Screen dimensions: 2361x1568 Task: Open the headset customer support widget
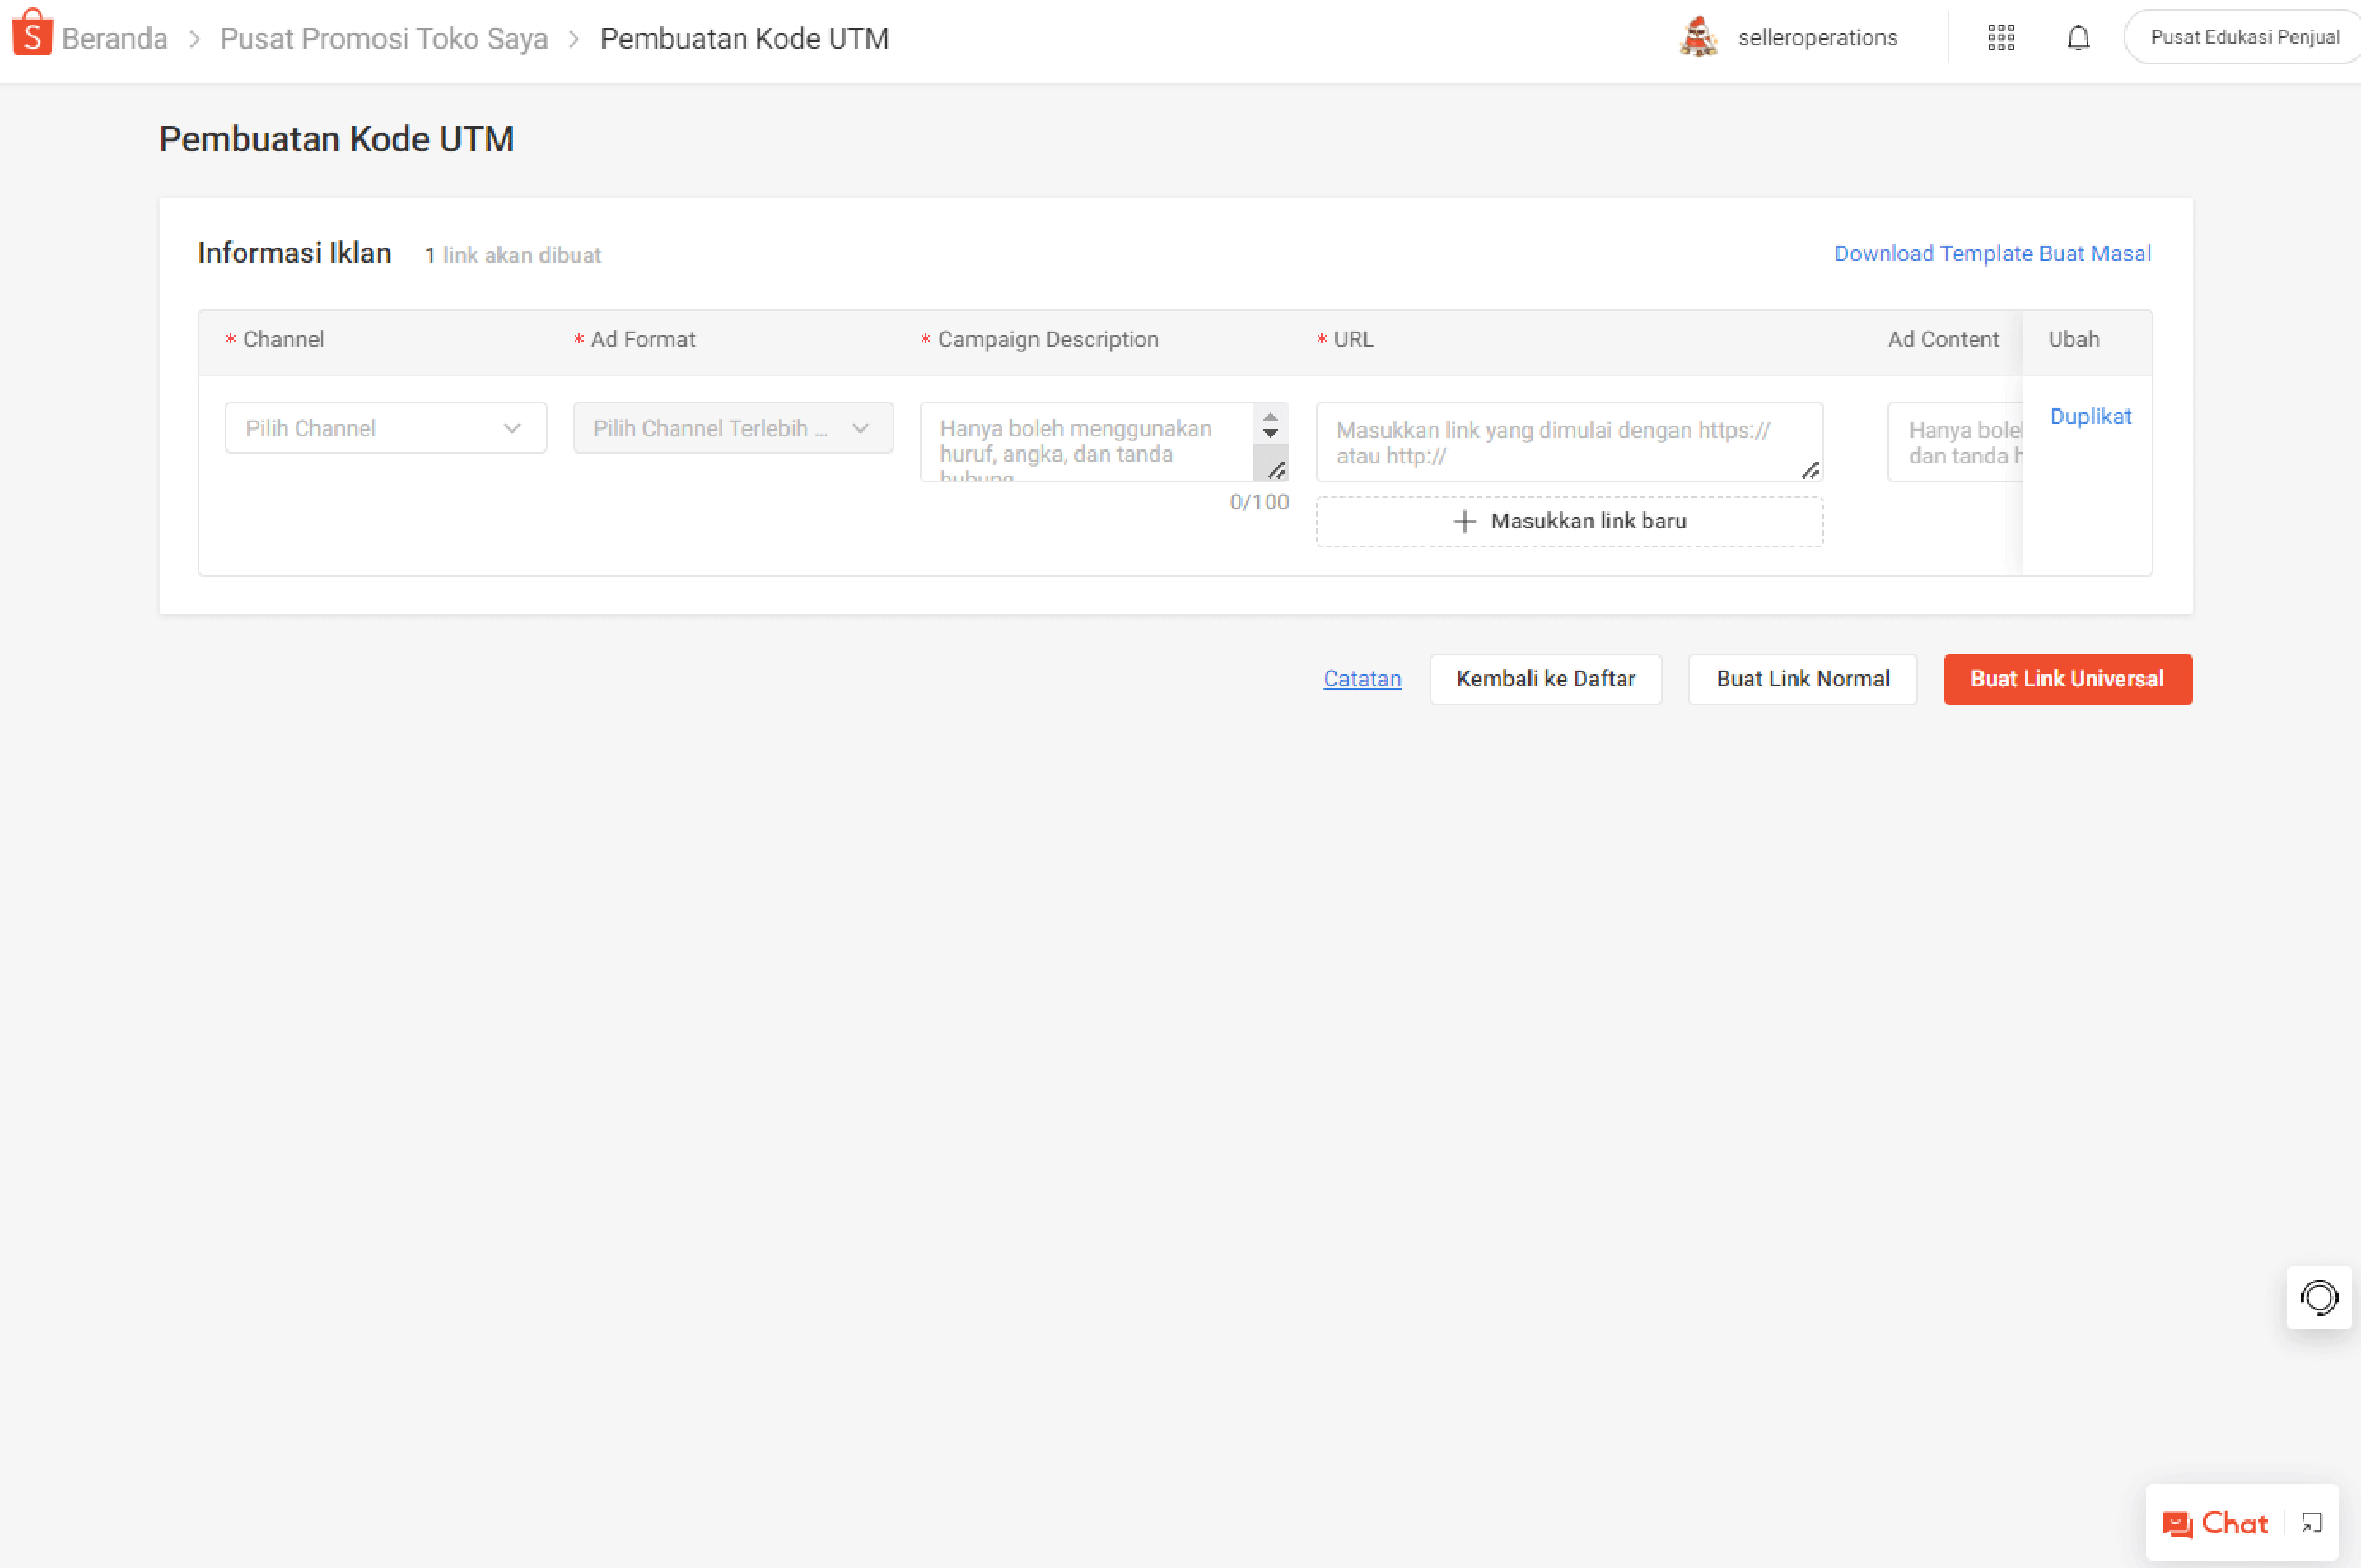[x=2318, y=1297]
